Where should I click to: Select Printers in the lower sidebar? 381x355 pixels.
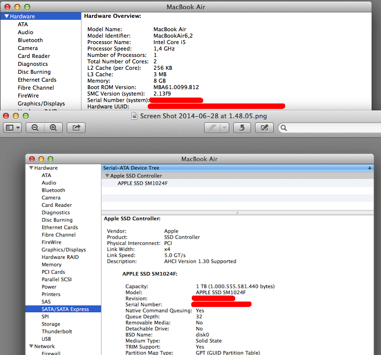coord(51,294)
